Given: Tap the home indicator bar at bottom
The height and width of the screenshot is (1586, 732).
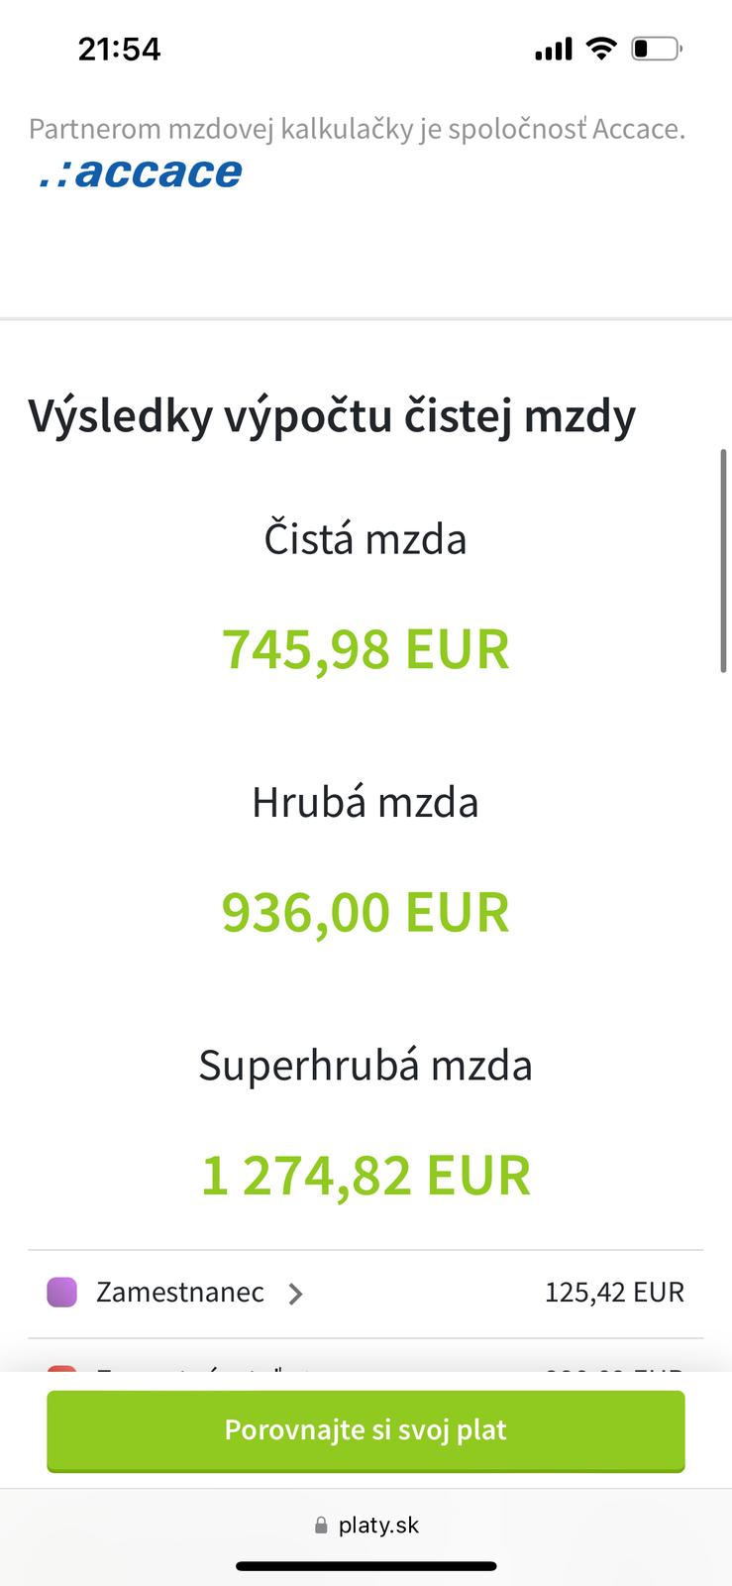Looking at the screenshot, I should point(366,1566).
